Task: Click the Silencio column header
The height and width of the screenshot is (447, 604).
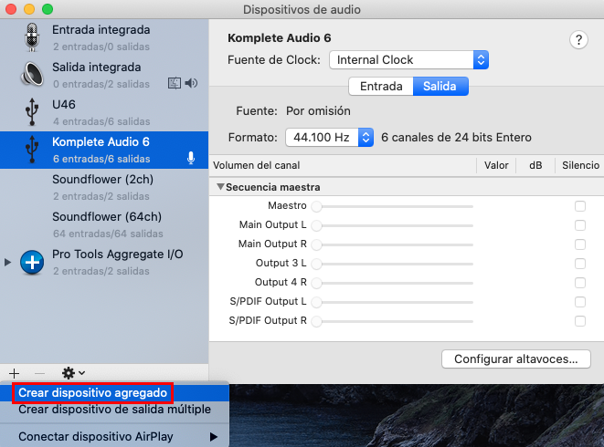Action: [x=580, y=165]
